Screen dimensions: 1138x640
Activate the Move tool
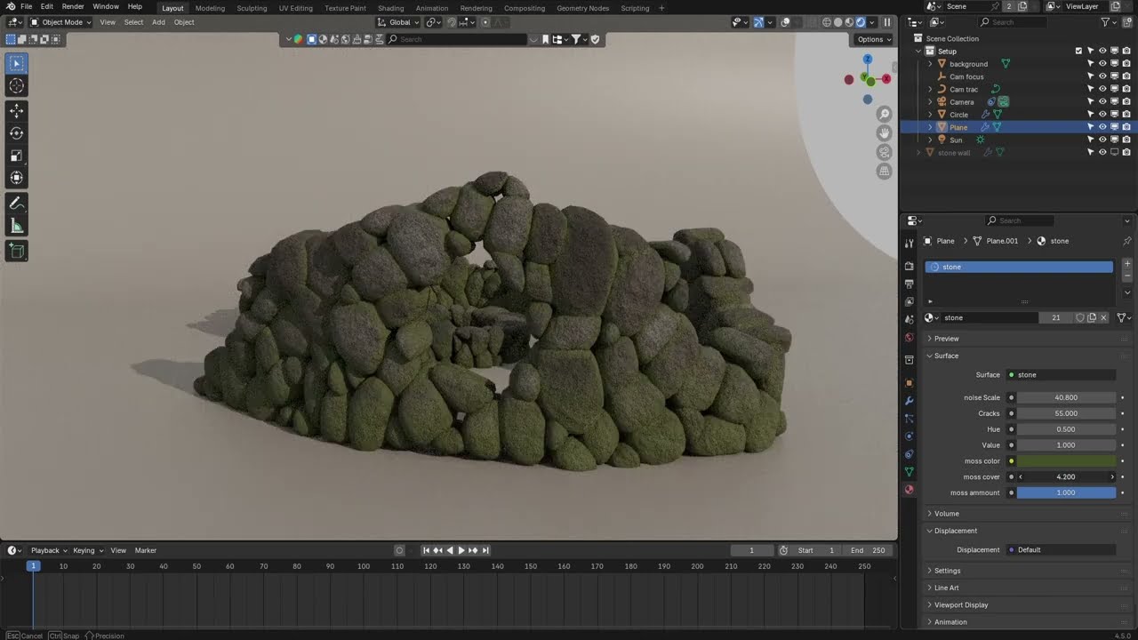click(x=16, y=110)
